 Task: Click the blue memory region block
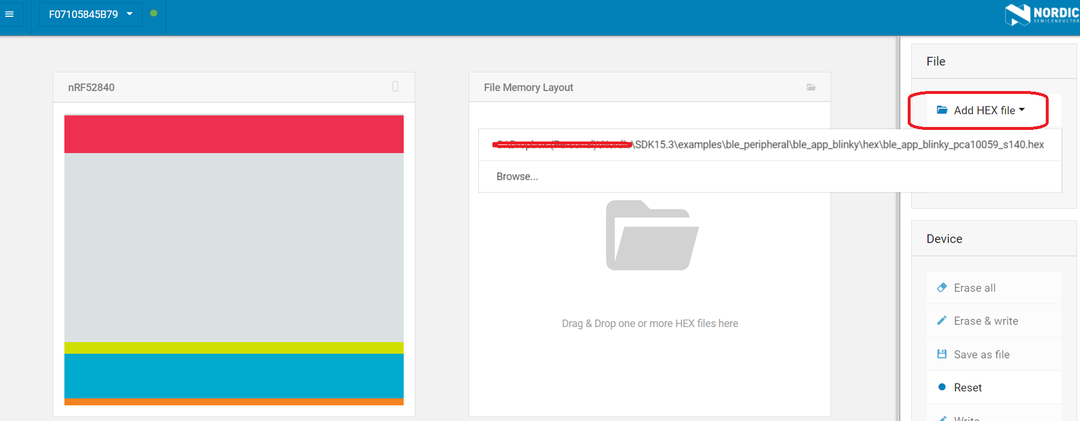click(x=234, y=376)
